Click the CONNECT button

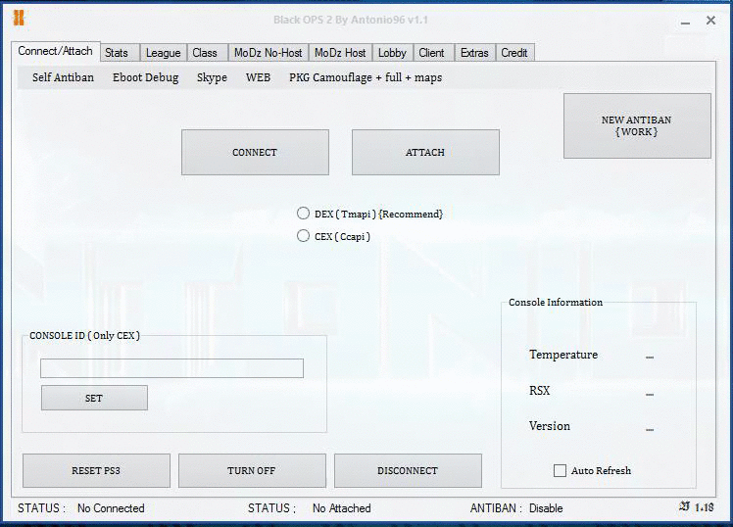(255, 152)
